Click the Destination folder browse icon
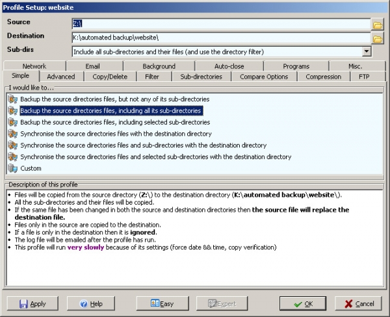This screenshot has height=317, width=390. pyautogui.click(x=377, y=38)
